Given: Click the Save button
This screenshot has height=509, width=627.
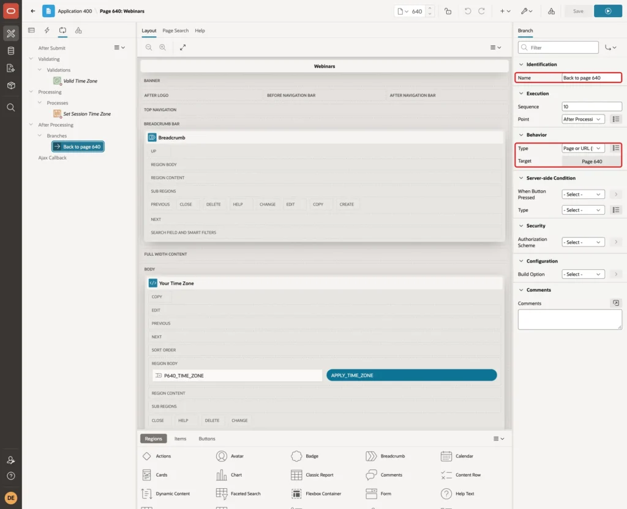Looking at the screenshot, I should (578, 11).
